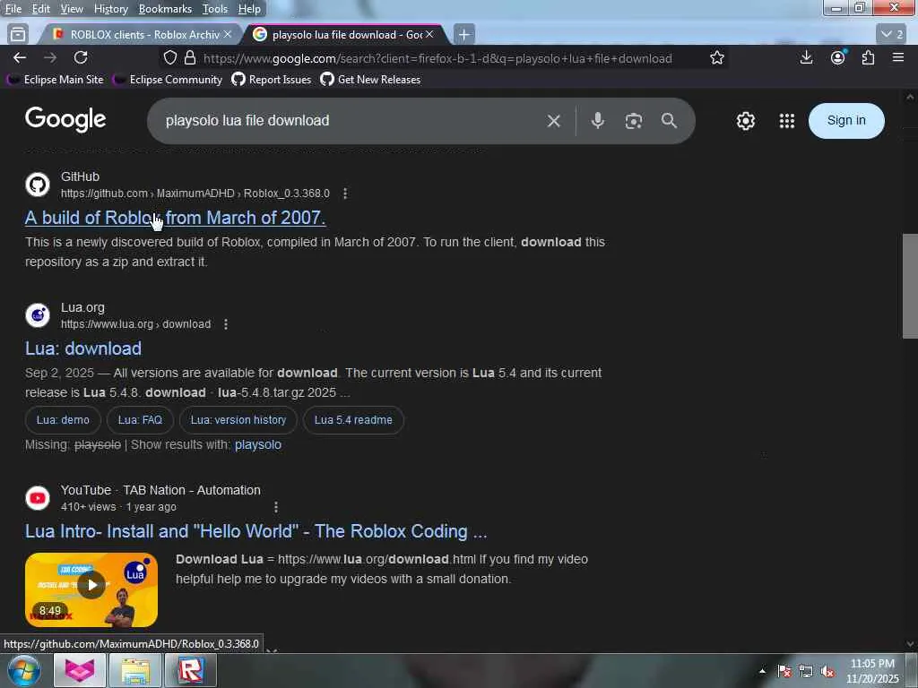Open the Help menu
Image resolution: width=918 pixels, height=688 pixels.
click(249, 9)
